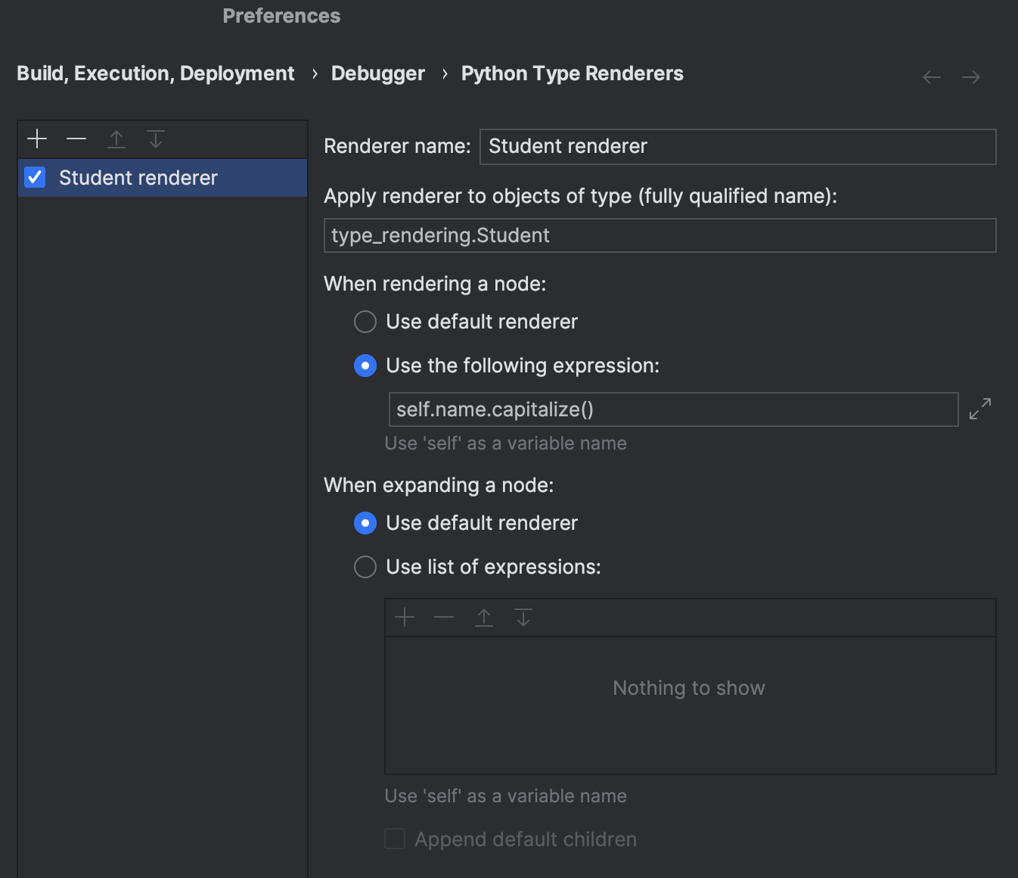The height and width of the screenshot is (878, 1018).
Task: Click the Build, Execution, Deployment breadcrumb
Action: pos(155,73)
